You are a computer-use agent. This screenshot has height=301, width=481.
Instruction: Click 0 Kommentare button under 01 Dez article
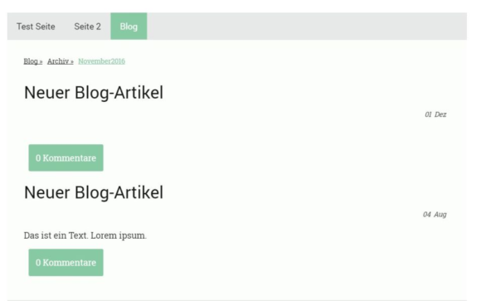(66, 158)
